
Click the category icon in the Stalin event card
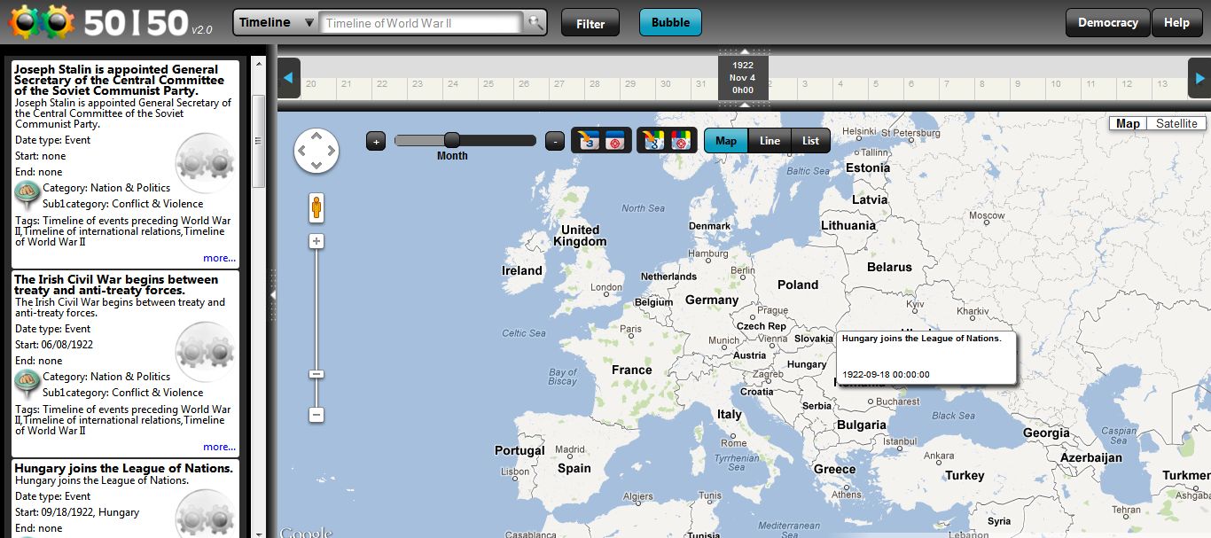tap(27, 195)
